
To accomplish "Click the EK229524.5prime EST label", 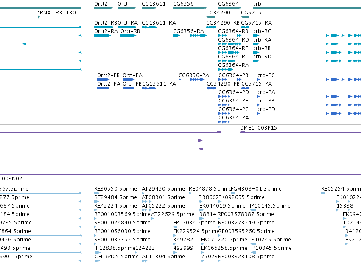I will click(196, 231).
